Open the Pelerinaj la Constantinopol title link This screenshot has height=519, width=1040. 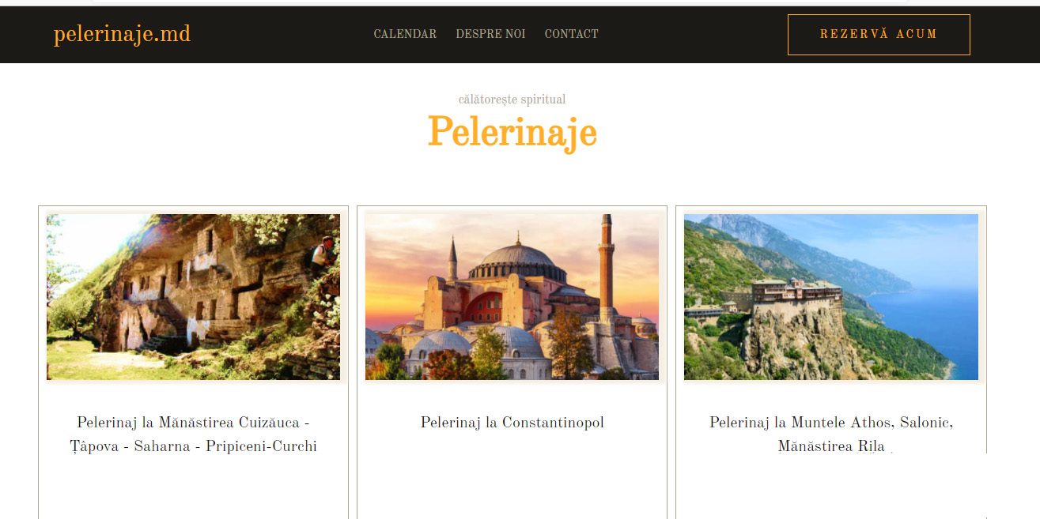pyautogui.click(x=512, y=423)
